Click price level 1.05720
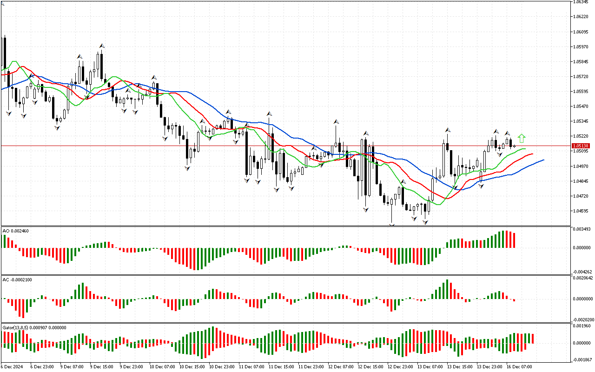Image resolution: width=595 pixels, height=372 pixels. click(581, 76)
